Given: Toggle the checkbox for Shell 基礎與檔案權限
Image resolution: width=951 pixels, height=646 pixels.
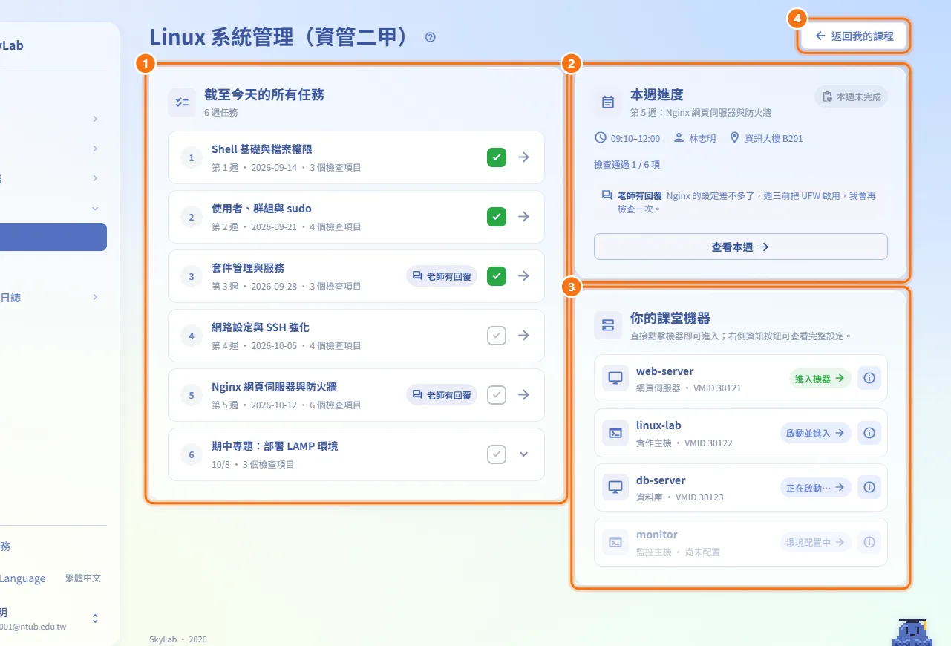Looking at the screenshot, I should pos(497,157).
